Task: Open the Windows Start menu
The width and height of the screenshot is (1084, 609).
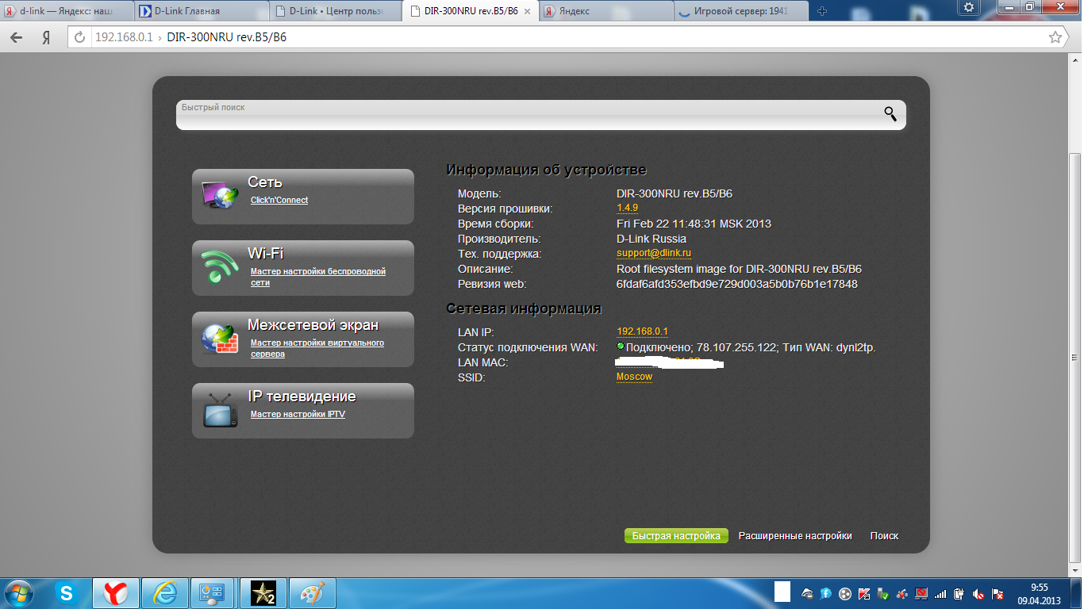Action: pyautogui.click(x=18, y=592)
